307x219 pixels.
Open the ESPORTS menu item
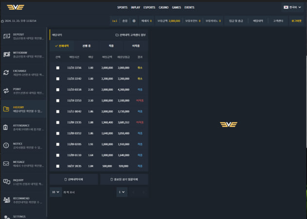click(x=150, y=8)
